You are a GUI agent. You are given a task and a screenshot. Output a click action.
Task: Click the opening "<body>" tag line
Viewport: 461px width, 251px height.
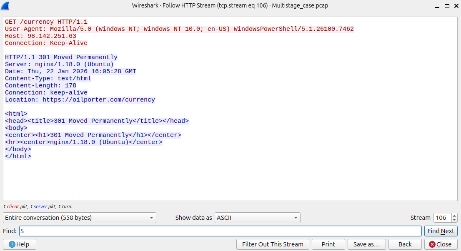(x=16, y=128)
